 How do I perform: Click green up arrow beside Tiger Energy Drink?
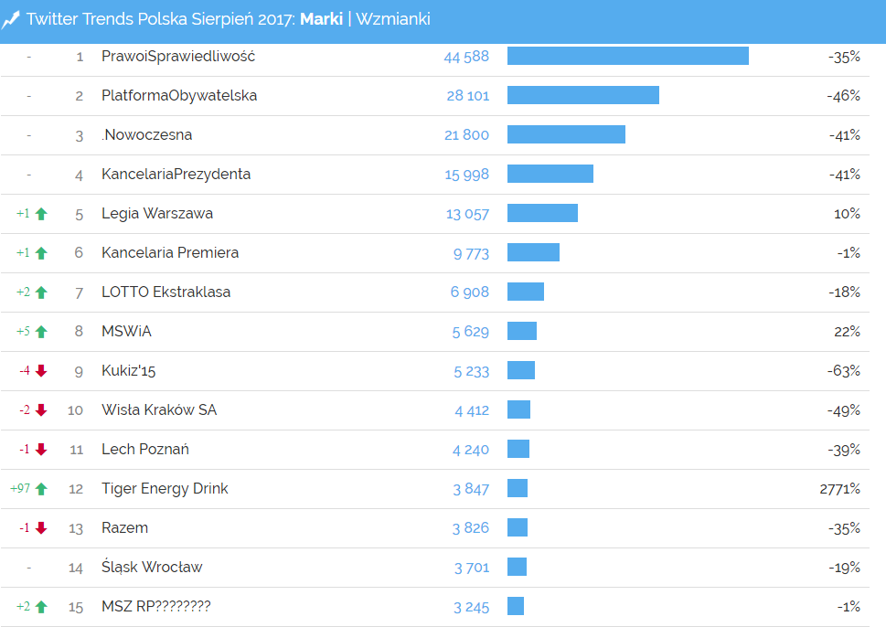tap(41, 489)
